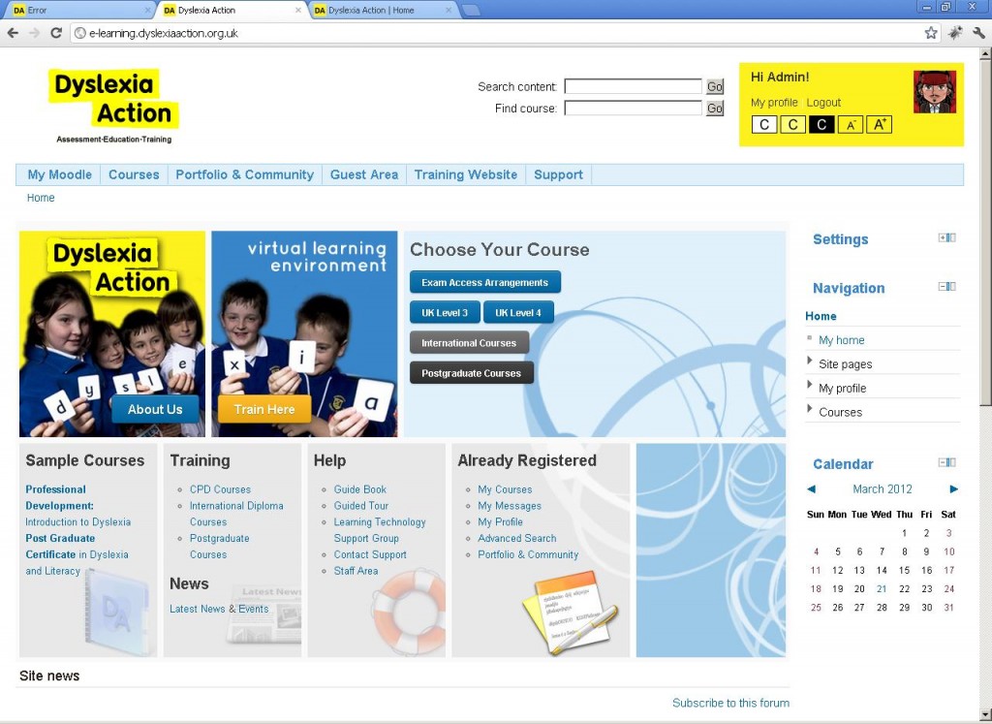The image size is (992, 724).
Task: Expand the Site pages tree node
Action: pos(810,362)
